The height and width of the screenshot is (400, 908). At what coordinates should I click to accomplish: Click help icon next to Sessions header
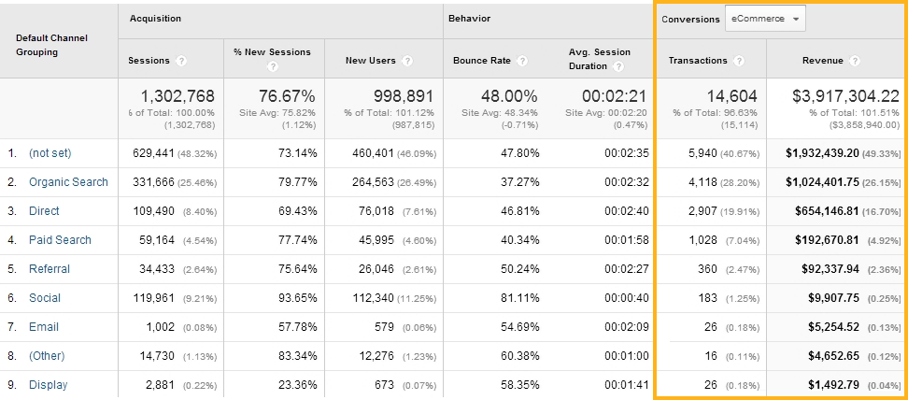click(x=181, y=61)
